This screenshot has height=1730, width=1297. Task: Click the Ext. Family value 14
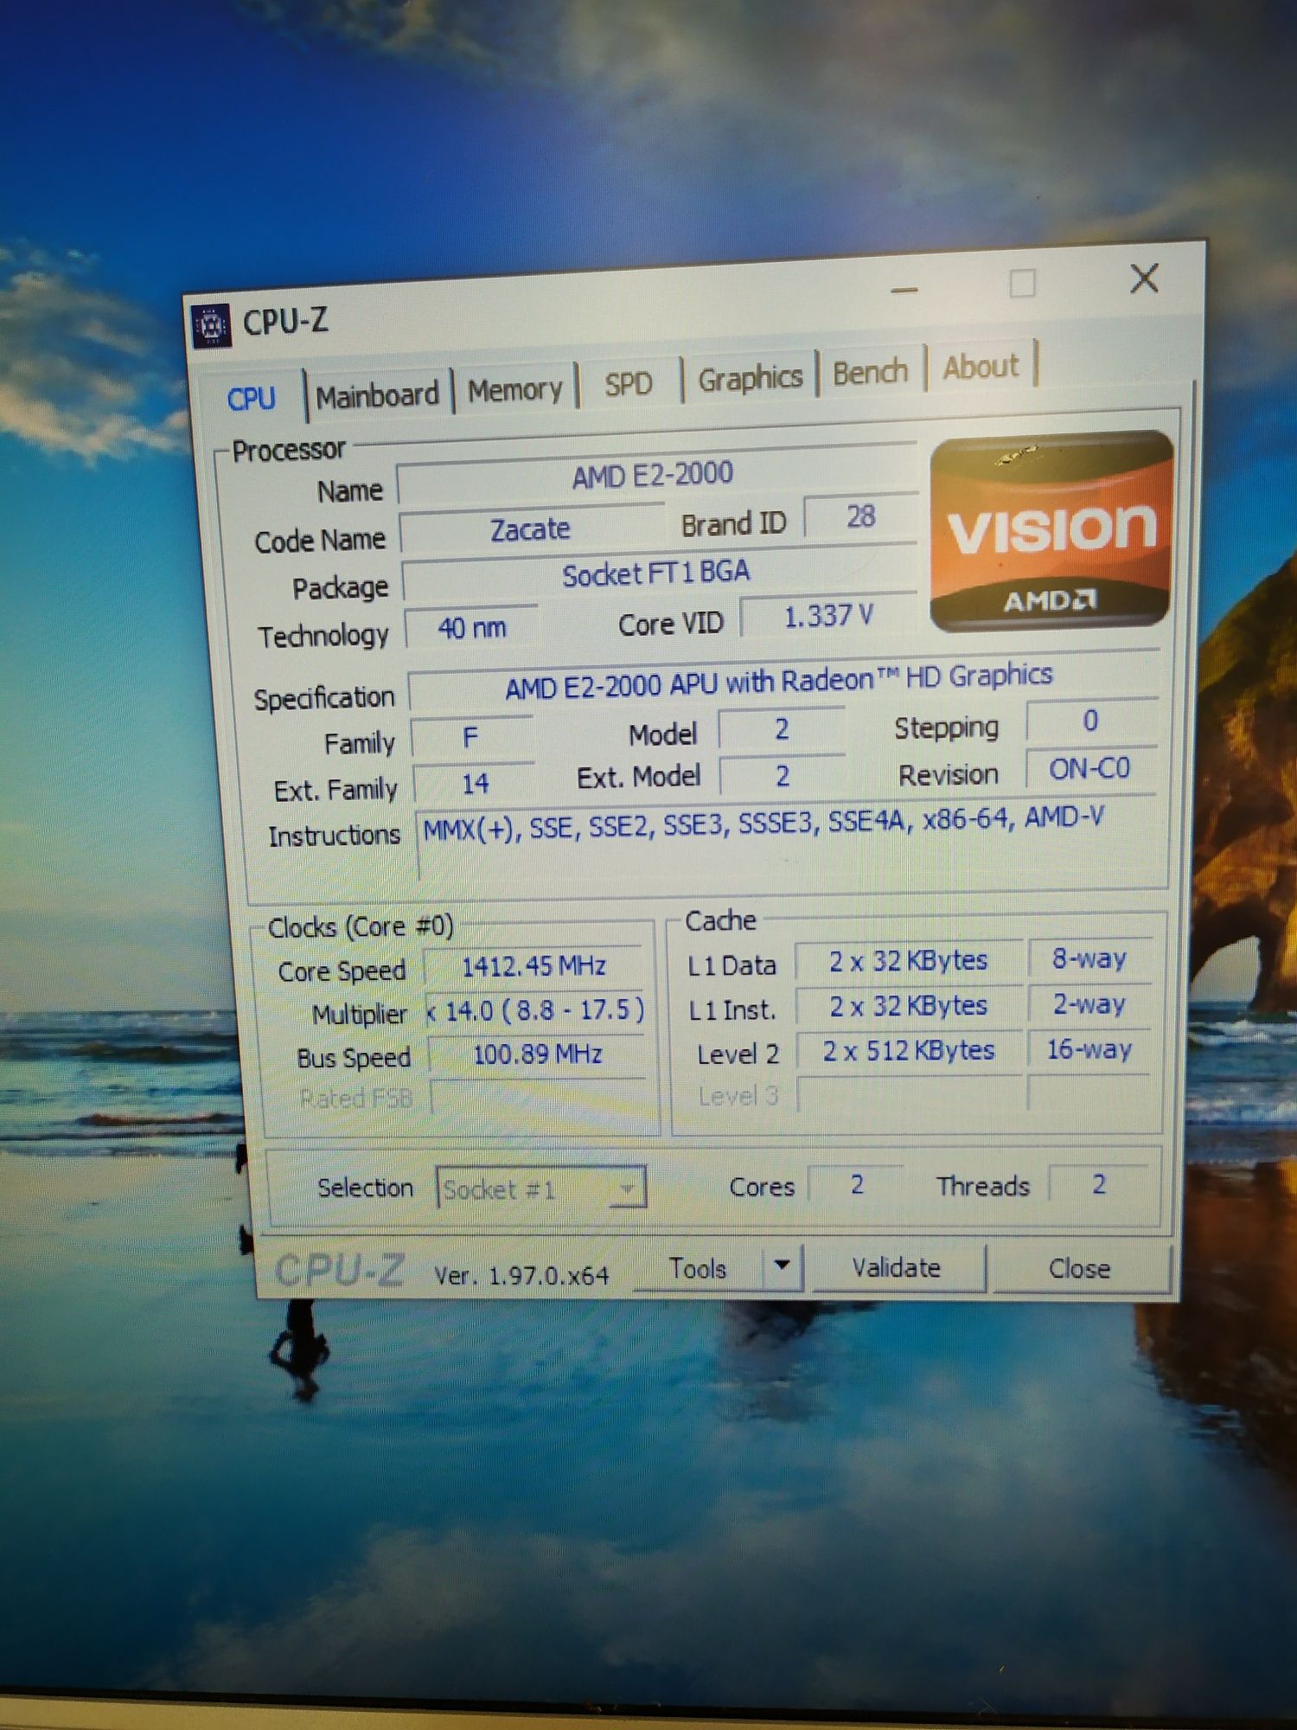(474, 784)
